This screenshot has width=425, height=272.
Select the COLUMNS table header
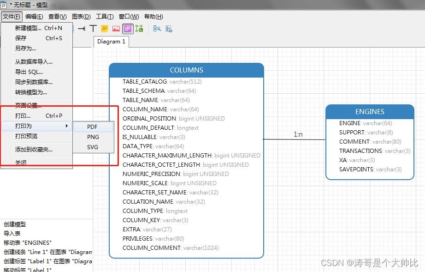click(x=186, y=70)
